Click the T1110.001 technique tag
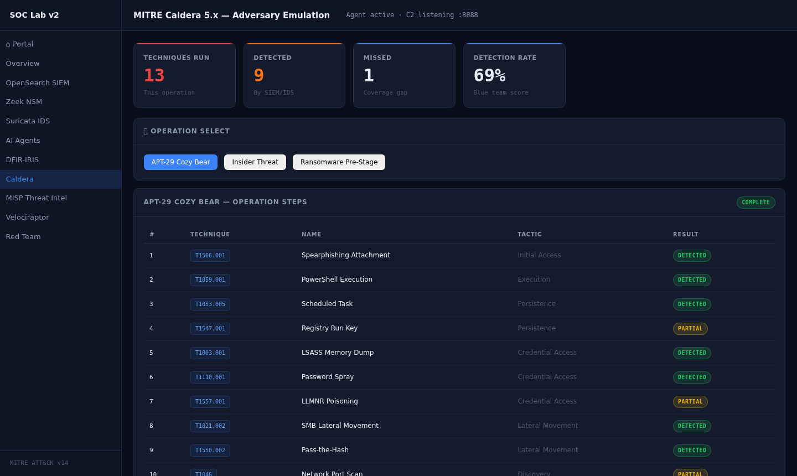 (210, 377)
